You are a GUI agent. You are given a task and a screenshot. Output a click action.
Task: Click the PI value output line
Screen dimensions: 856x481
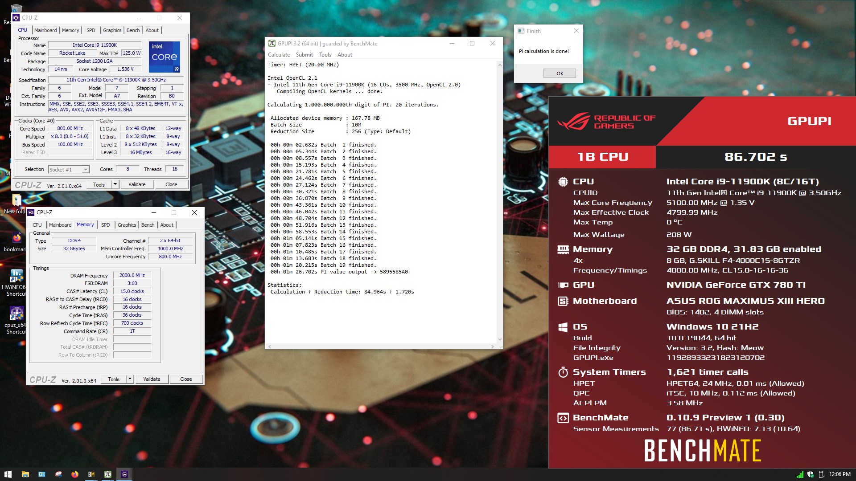coord(339,272)
